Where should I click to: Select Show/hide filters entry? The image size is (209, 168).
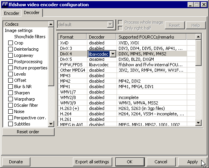(30, 37)
